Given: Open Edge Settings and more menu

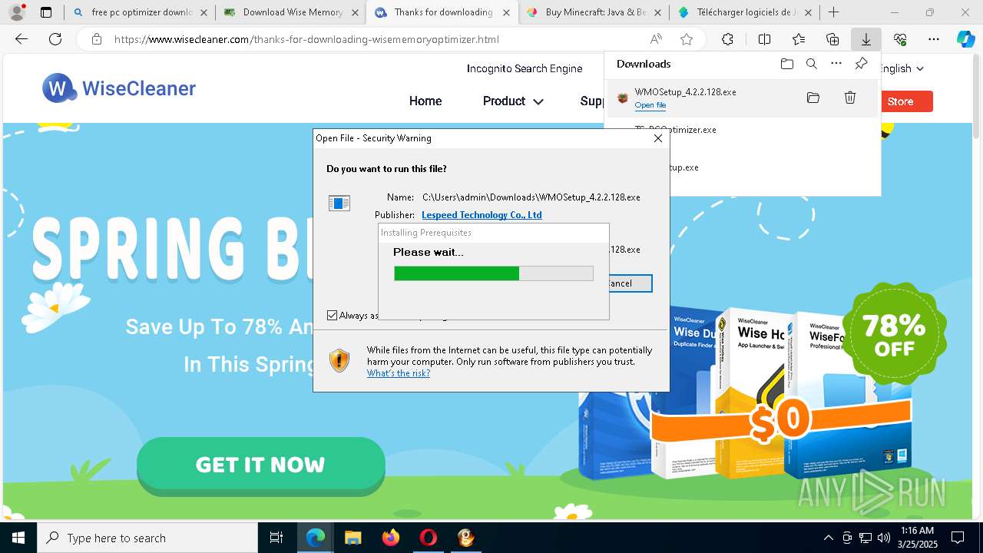Looking at the screenshot, I should (x=934, y=40).
